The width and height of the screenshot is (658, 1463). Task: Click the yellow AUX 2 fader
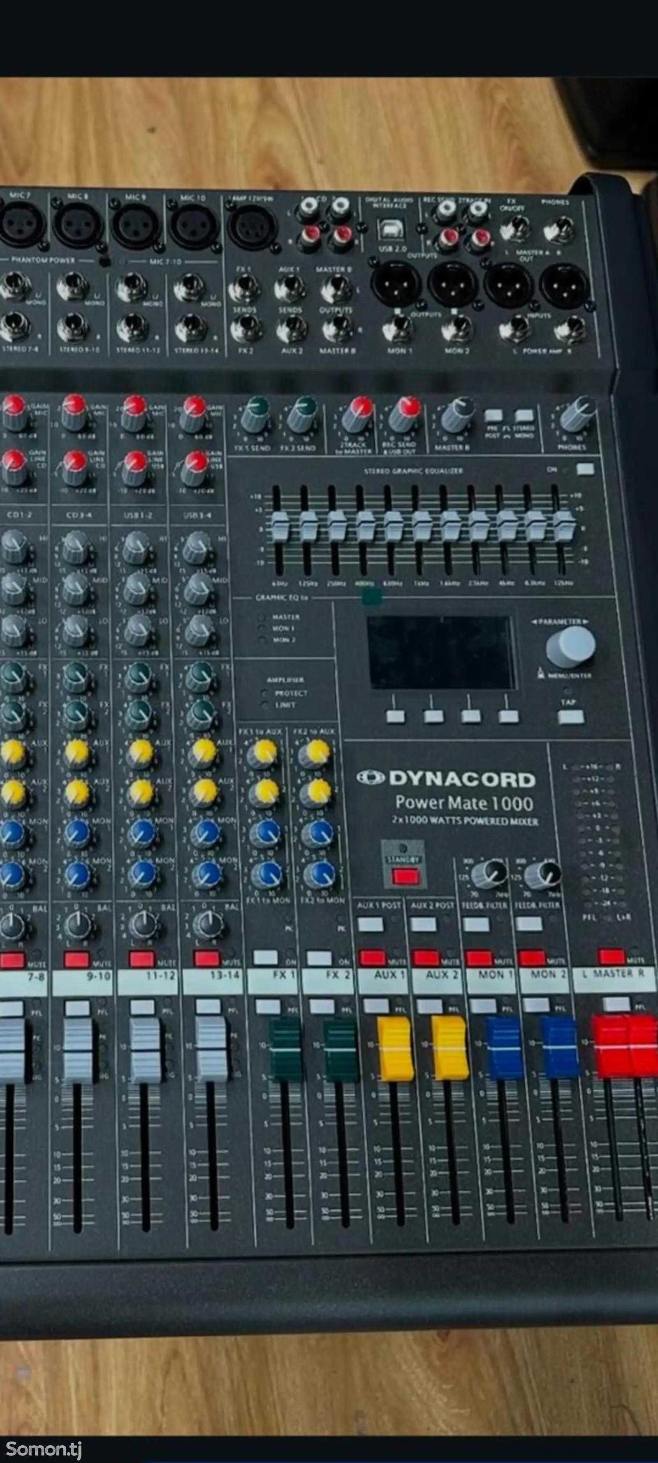(x=449, y=1048)
